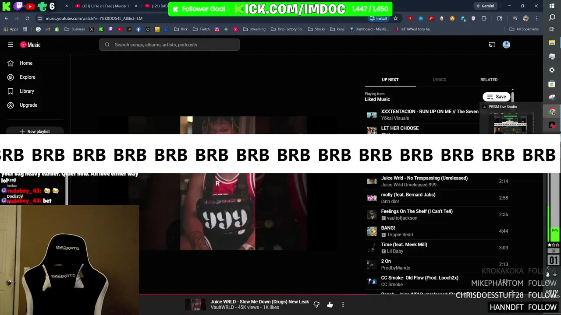Open the All Bookmarks folder
Image resolution: width=561 pixels, height=315 pixels.
click(x=524, y=29)
